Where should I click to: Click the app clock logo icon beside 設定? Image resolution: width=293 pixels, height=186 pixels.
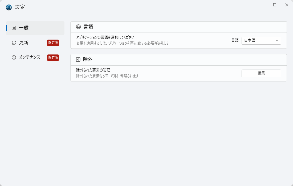tap(9, 7)
